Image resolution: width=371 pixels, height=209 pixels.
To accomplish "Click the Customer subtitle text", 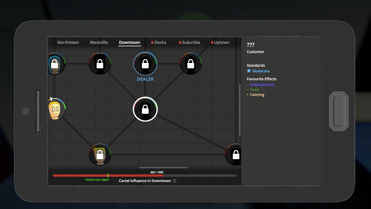I will pyautogui.click(x=255, y=52).
